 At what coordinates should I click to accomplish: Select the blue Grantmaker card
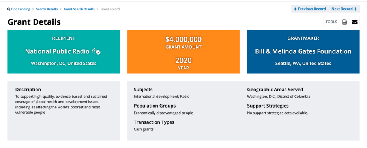pyautogui.click(x=303, y=52)
